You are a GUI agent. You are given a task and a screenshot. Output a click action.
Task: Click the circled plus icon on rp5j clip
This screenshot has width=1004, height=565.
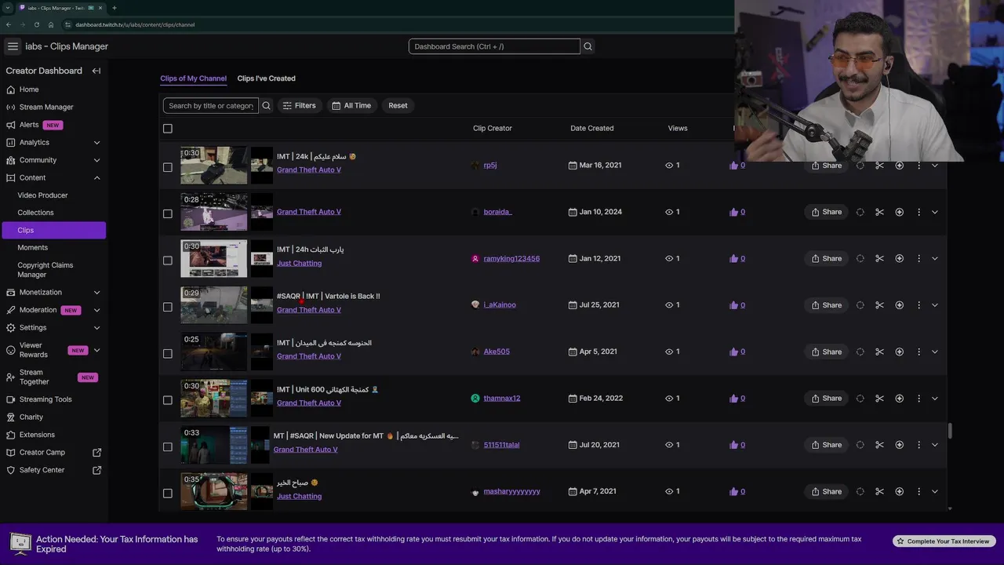899,166
